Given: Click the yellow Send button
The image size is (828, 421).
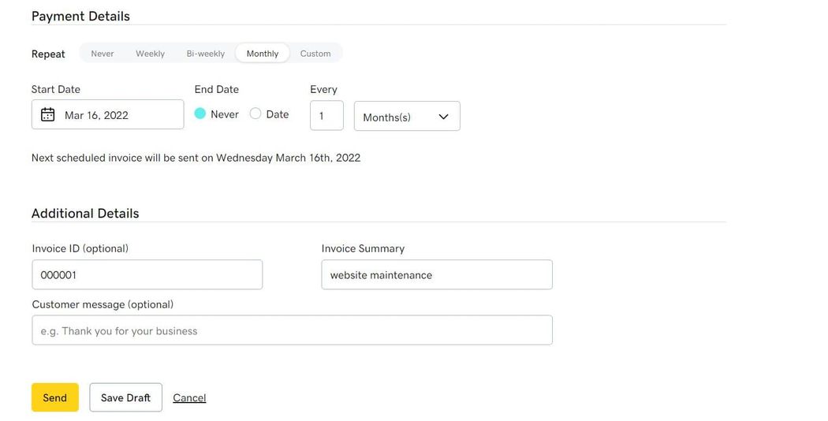Looking at the screenshot, I should point(55,397).
